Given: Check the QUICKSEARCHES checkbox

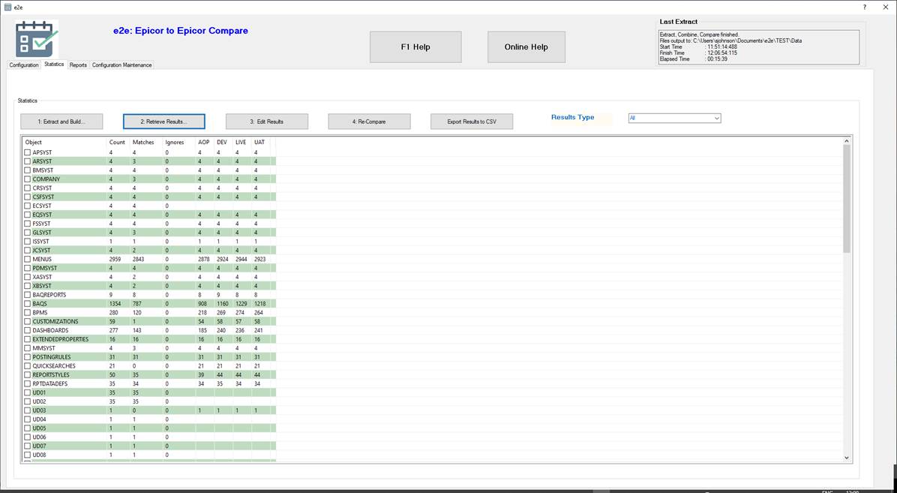Looking at the screenshot, I should [28, 366].
